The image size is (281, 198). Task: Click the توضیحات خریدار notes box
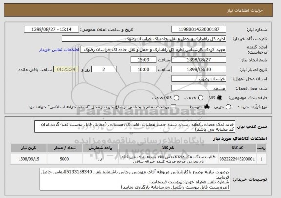click(x=135, y=179)
